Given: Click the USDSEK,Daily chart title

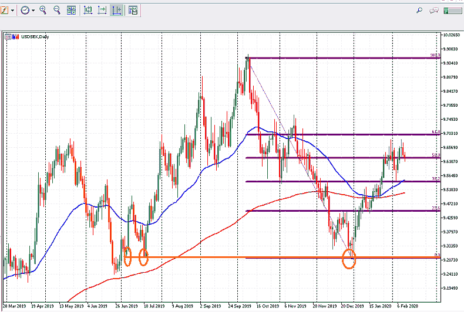Looking at the screenshot, I should (x=34, y=36).
